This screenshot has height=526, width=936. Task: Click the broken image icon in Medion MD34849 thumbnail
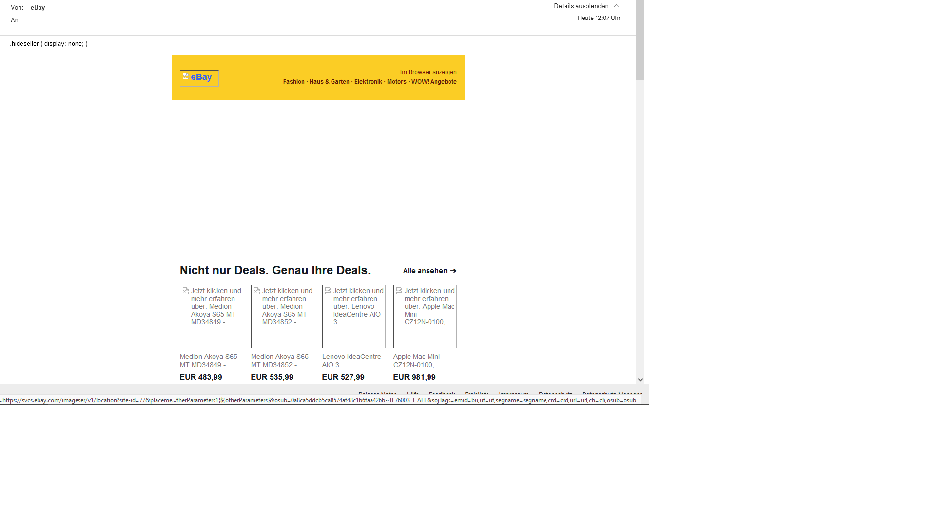(186, 291)
